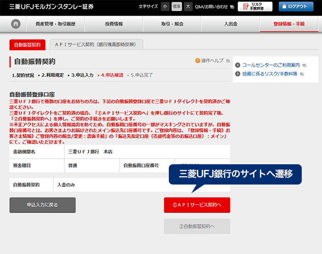Set text size to 大

pyautogui.click(x=188, y=6)
